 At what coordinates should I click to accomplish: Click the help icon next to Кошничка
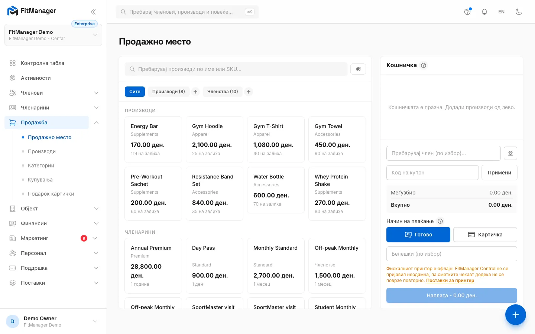pyautogui.click(x=424, y=65)
